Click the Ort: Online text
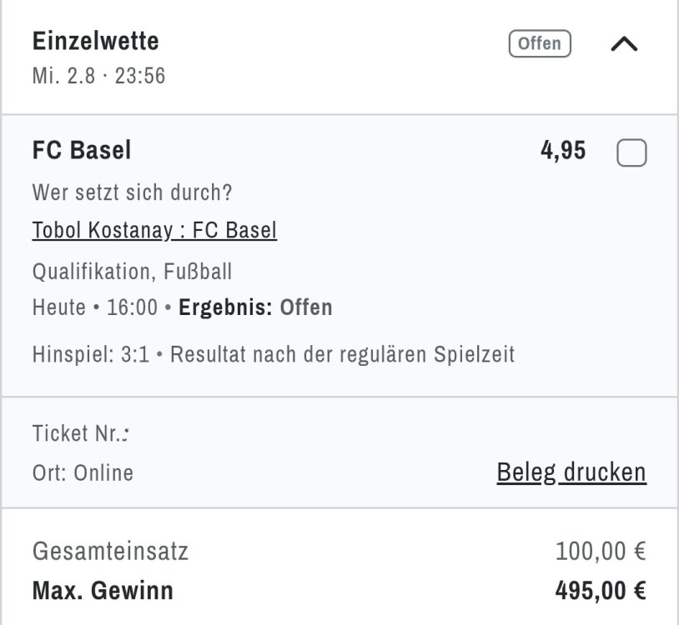 click(83, 473)
